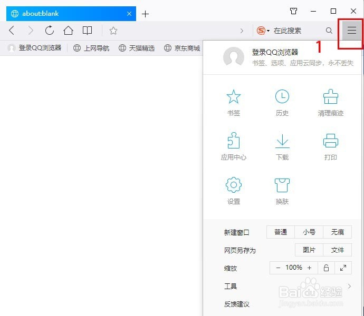The height and width of the screenshot is (316, 364).
Task: Open new 小号 window
Action: pyautogui.click(x=309, y=232)
